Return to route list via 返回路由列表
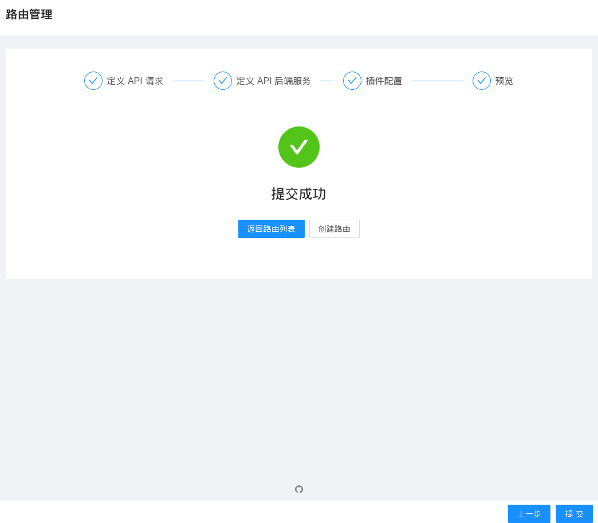This screenshot has height=523, width=598. (271, 229)
